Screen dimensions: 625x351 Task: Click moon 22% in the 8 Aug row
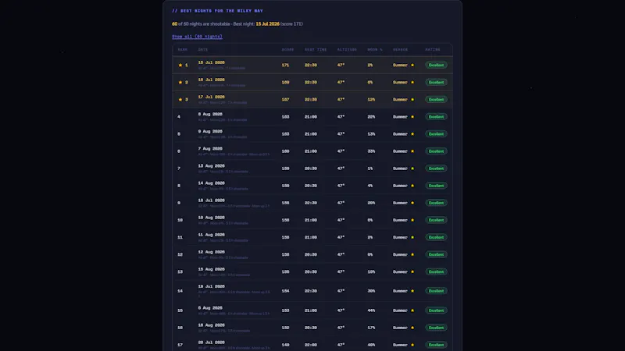pos(371,116)
